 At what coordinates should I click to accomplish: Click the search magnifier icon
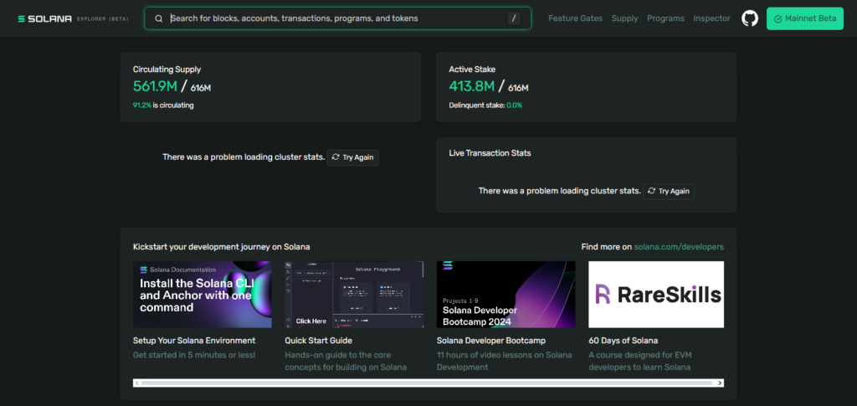[158, 18]
